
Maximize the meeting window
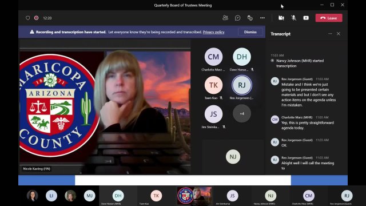(332, 5)
